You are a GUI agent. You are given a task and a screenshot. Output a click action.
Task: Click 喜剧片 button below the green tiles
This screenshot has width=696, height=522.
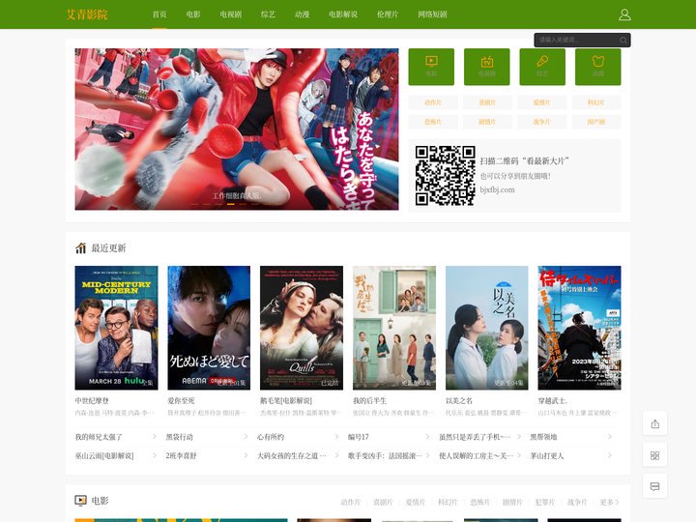coord(487,102)
